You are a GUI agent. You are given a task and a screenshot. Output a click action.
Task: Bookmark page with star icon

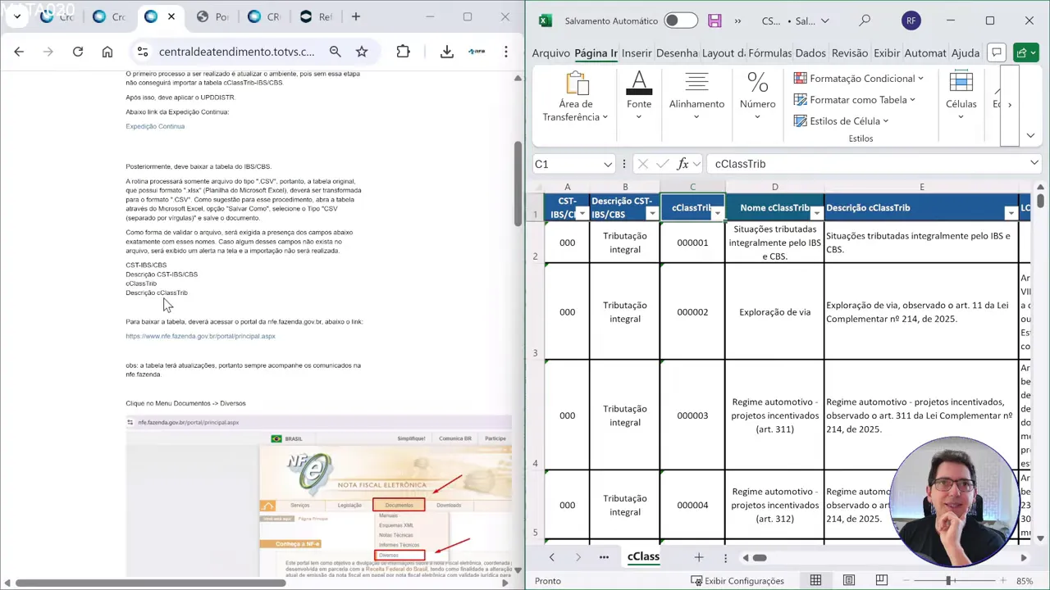tap(362, 52)
